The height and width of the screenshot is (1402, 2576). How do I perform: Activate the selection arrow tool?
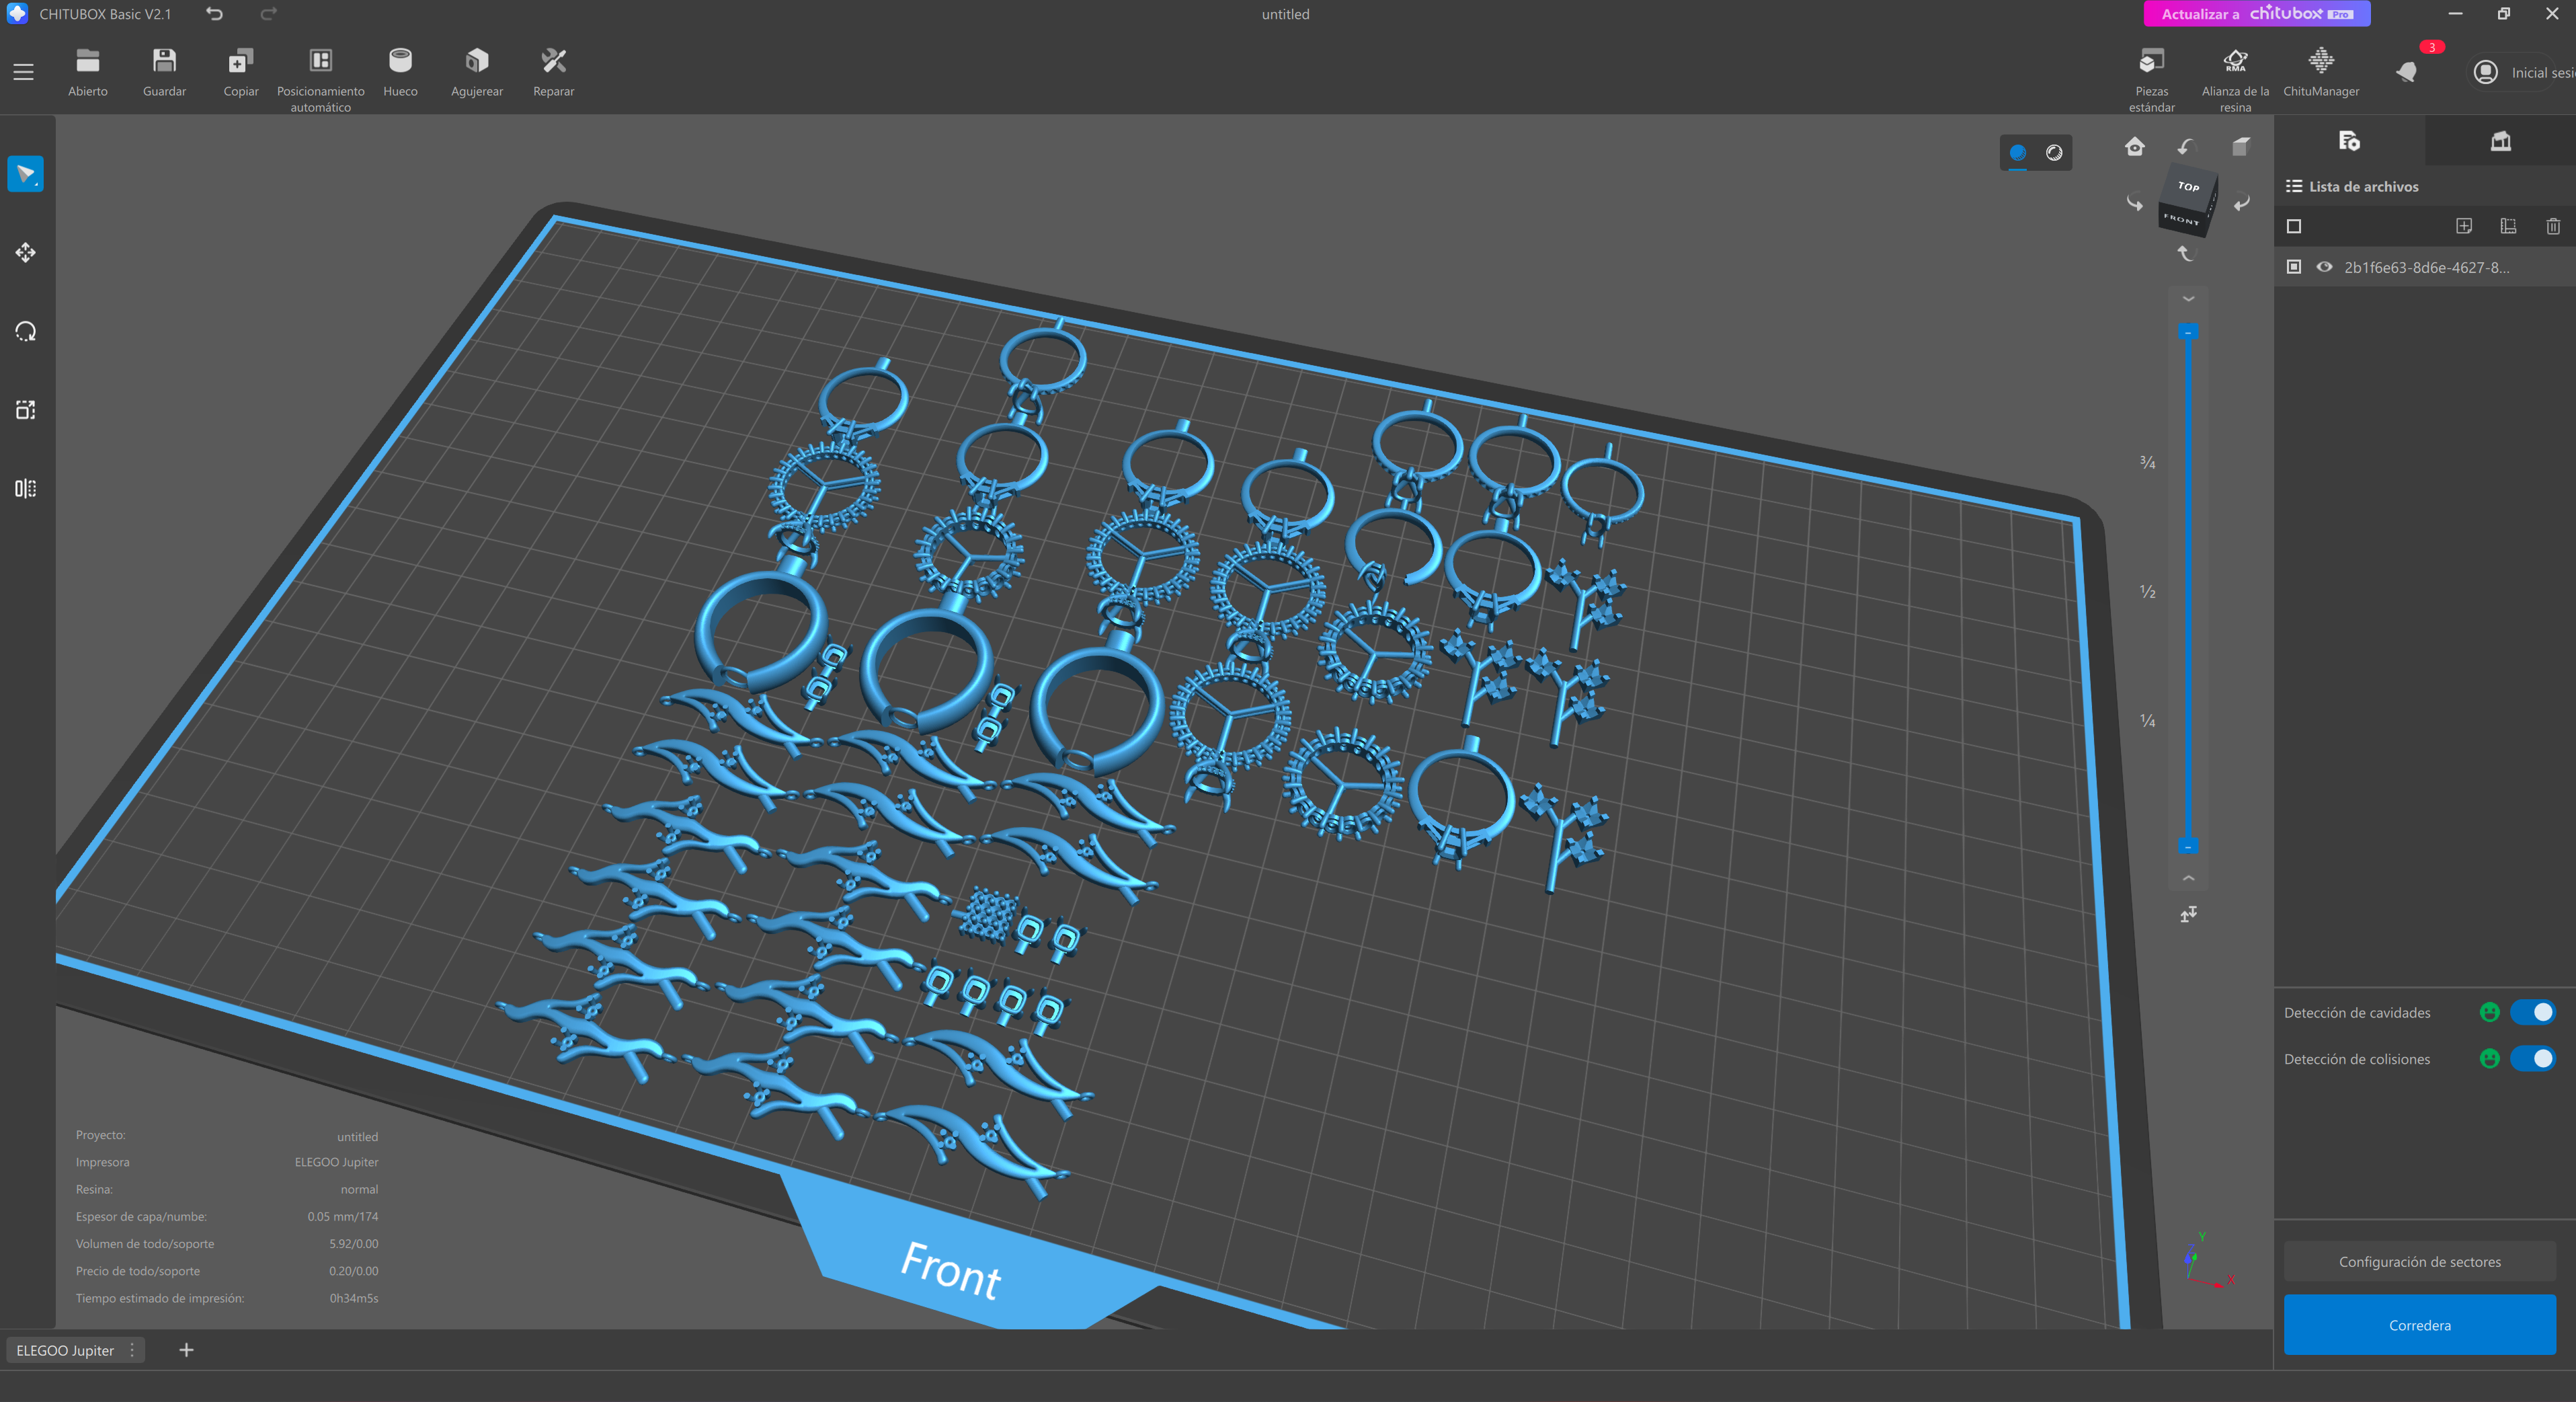[25, 174]
